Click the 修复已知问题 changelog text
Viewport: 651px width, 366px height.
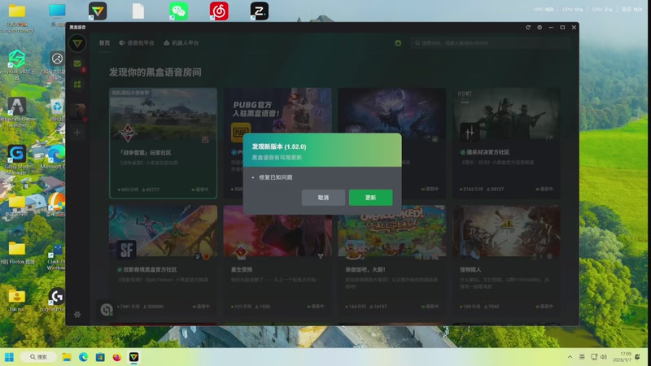[276, 177]
